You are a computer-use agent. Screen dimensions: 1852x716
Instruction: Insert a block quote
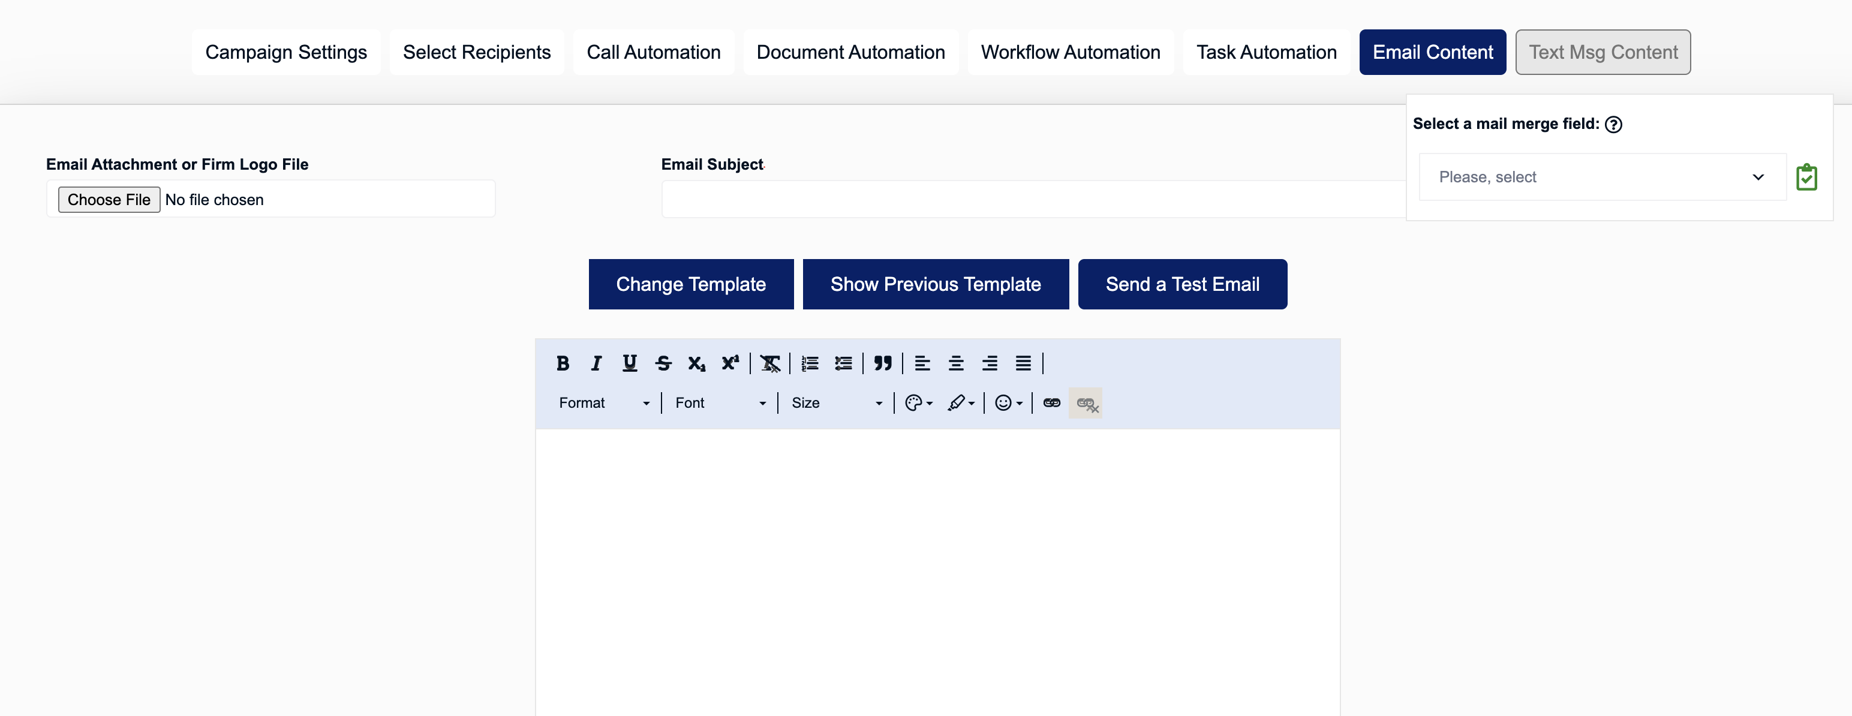click(883, 364)
